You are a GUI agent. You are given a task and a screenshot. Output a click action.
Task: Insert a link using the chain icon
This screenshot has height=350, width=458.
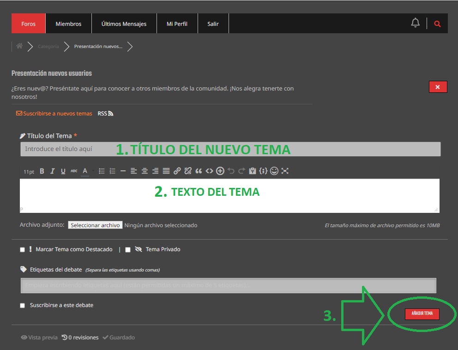point(177,171)
